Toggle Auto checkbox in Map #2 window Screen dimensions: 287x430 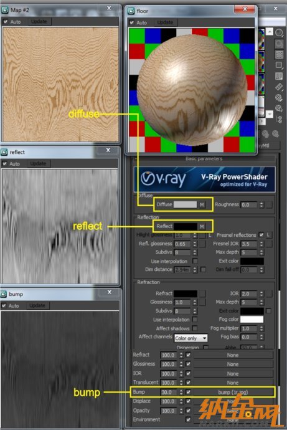(x=5, y=22)
